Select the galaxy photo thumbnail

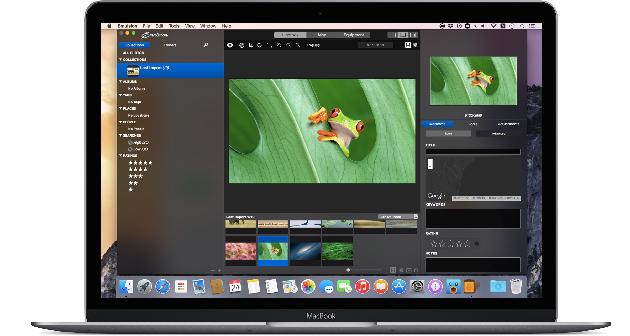tap(305, 251)
